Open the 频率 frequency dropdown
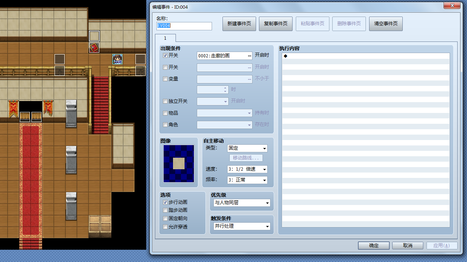This screenshot has height=262, width=467. pyautogui.click(x=247, y=180)
